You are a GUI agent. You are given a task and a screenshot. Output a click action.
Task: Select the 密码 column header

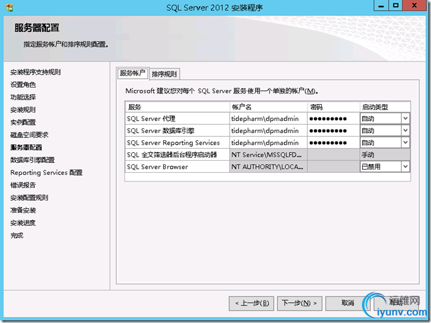(333, 107)
